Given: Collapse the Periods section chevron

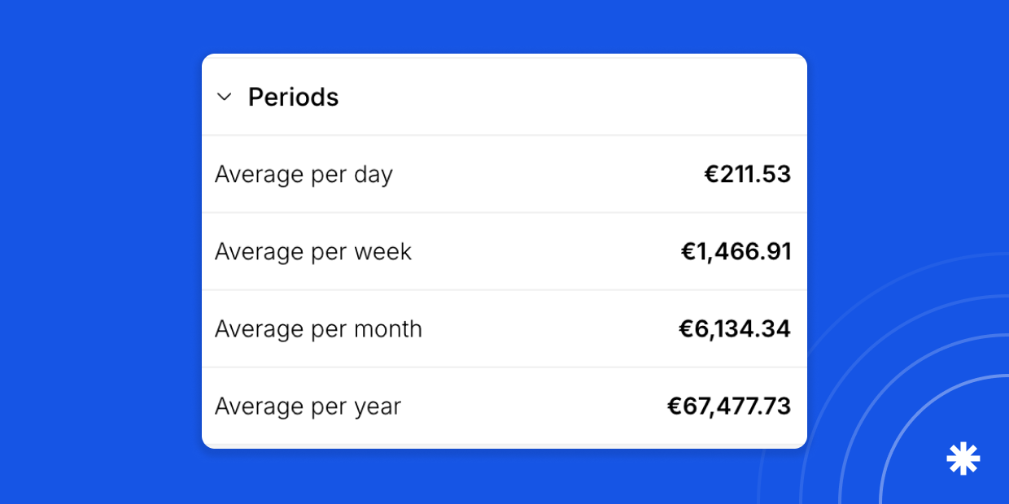Looking at the screenshot, I should [x=225, y=98].
